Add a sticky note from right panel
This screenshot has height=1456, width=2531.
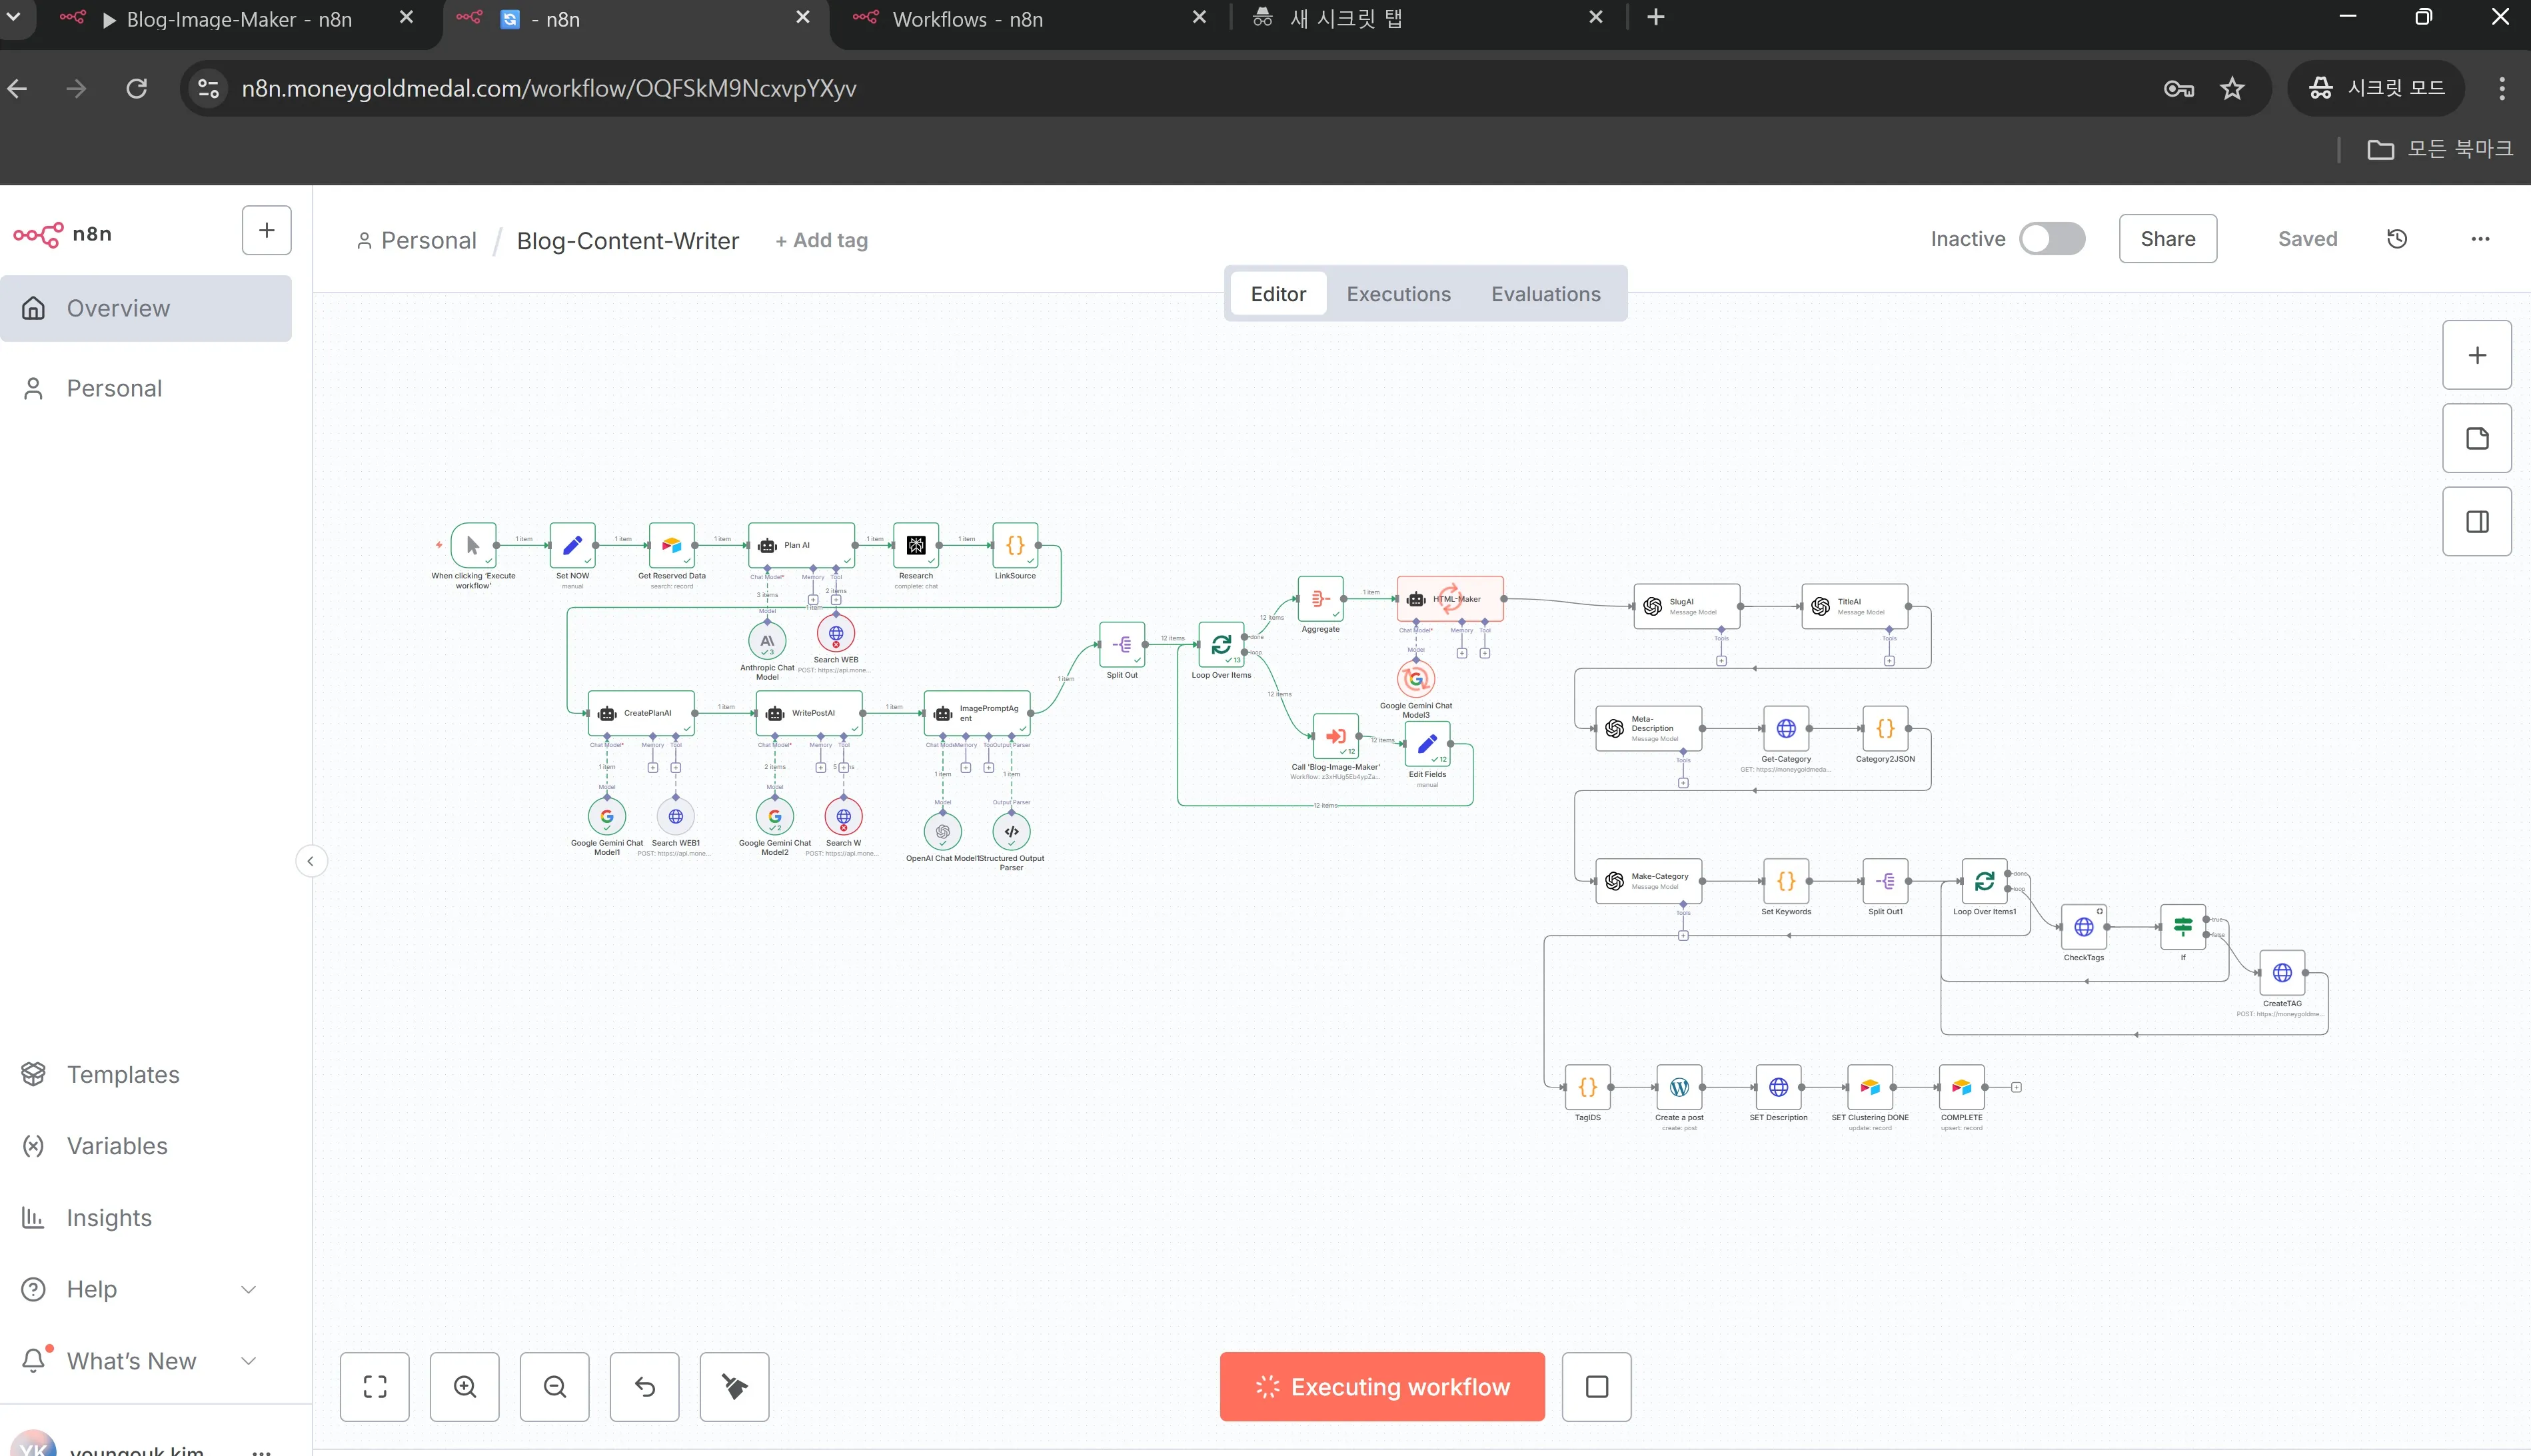pyautogui.click(x=2477, y=439)
